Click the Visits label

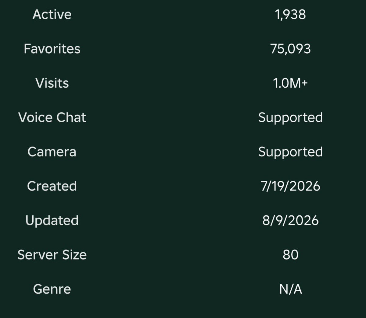52,83
